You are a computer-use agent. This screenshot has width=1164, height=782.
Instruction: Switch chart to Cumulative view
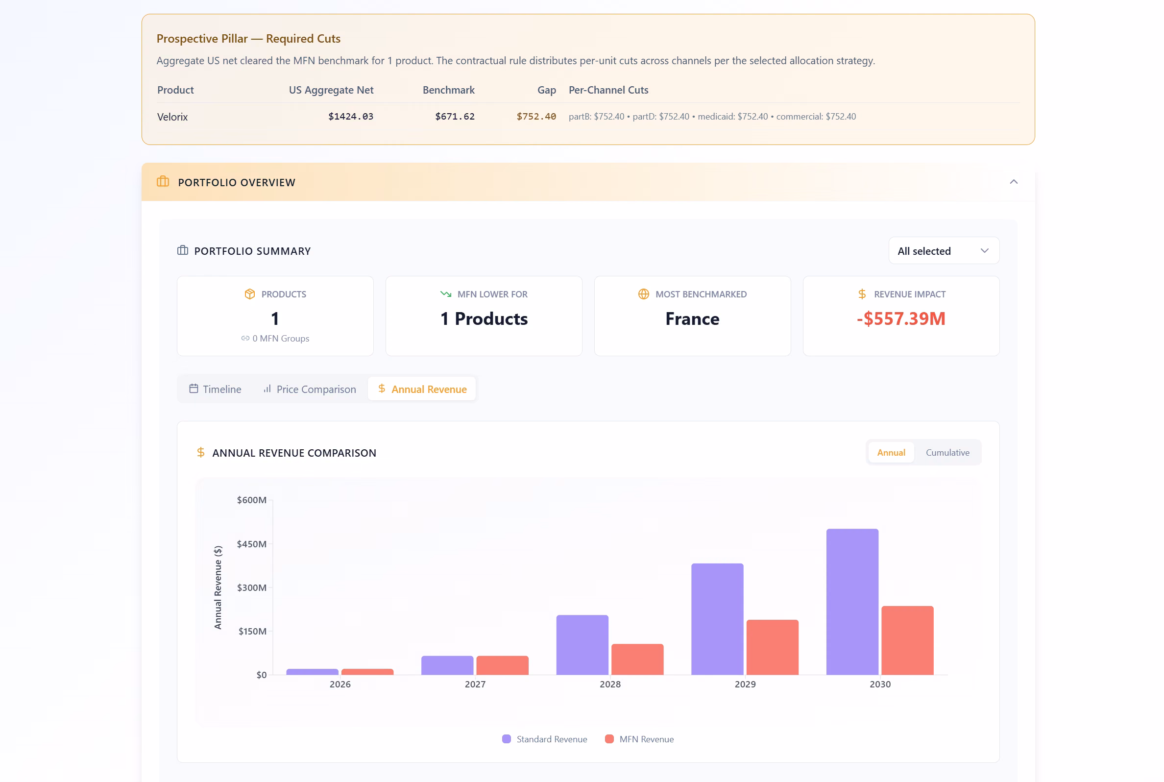(947, 452)
